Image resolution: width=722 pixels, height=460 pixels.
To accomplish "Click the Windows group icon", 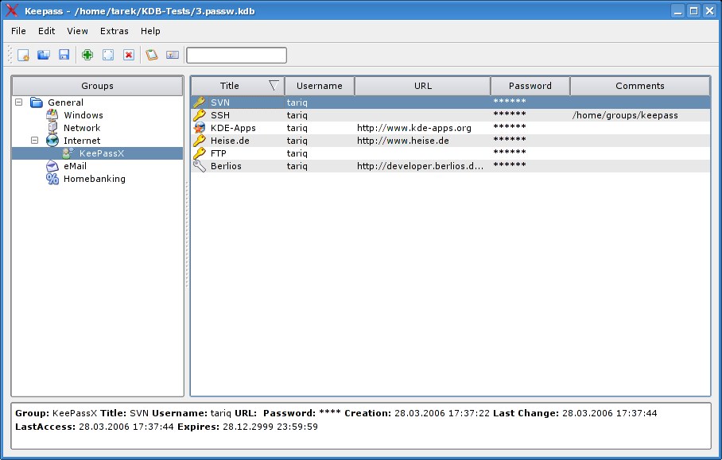I will 52,115.
